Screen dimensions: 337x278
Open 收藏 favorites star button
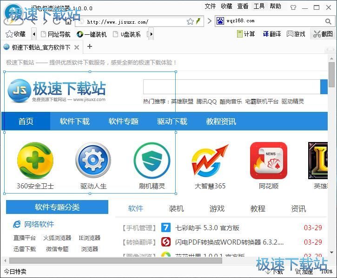(16, 34)
